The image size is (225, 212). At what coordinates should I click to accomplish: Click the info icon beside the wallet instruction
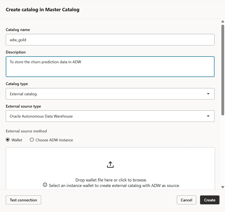pyautogui.click(x=45, y=185)
